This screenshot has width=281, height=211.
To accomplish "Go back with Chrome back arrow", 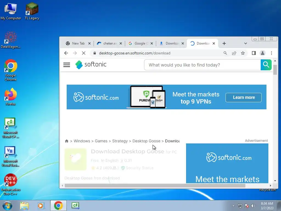I will pyautogui.click(x=66, y=53).
